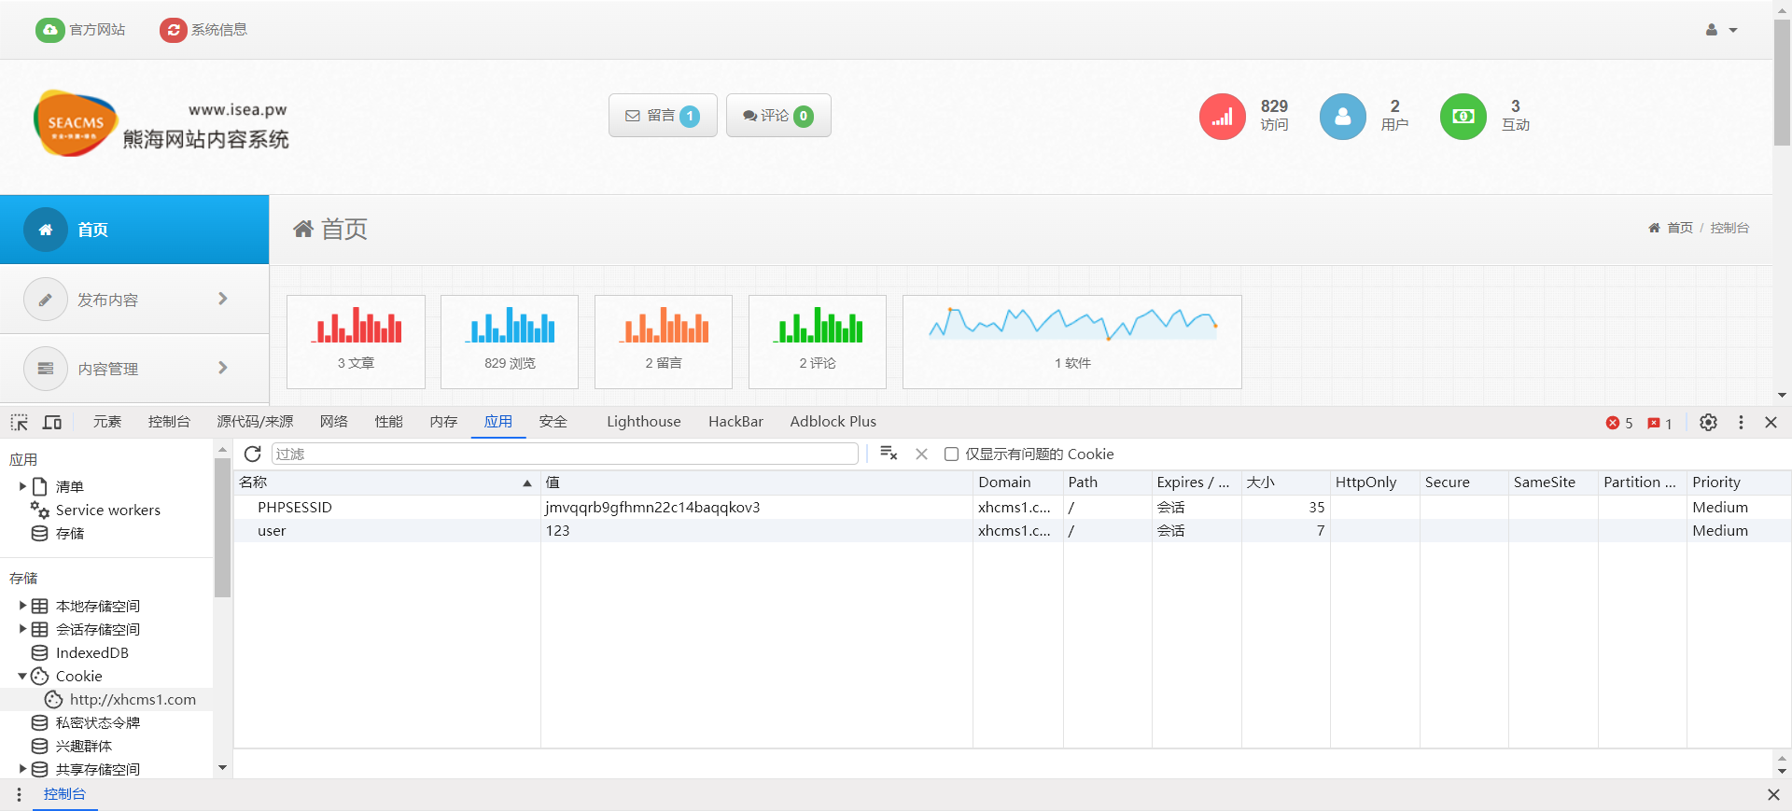This screenshot has width=1792, height=811.
Task: Click the red 访问 statistics icon
Action: pos(1223,117)
